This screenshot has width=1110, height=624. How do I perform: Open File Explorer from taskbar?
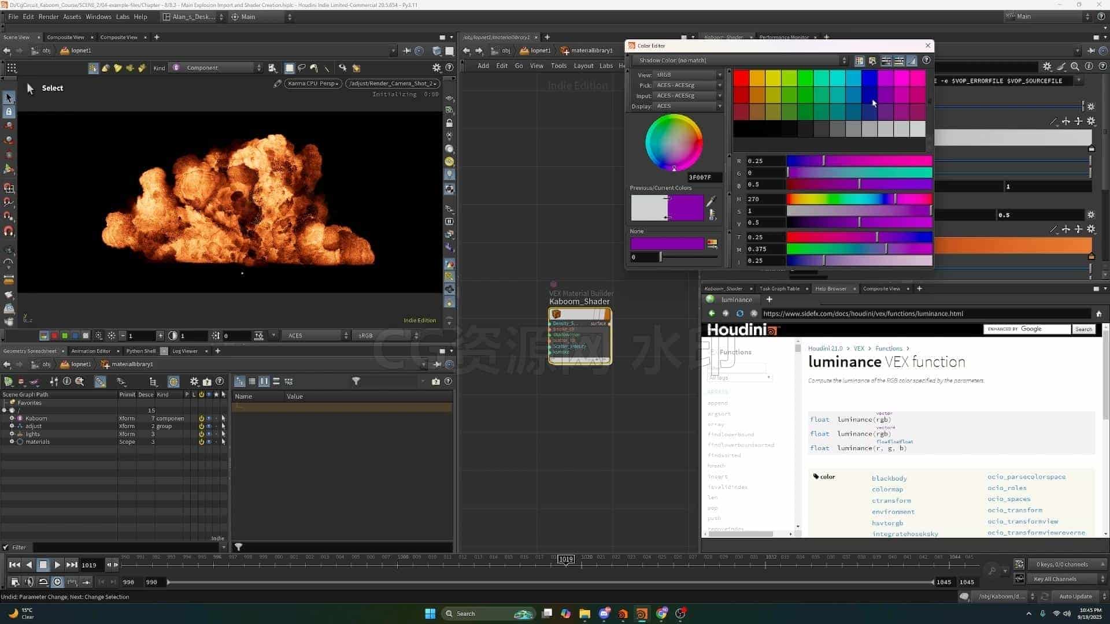[x=584, y=614]
